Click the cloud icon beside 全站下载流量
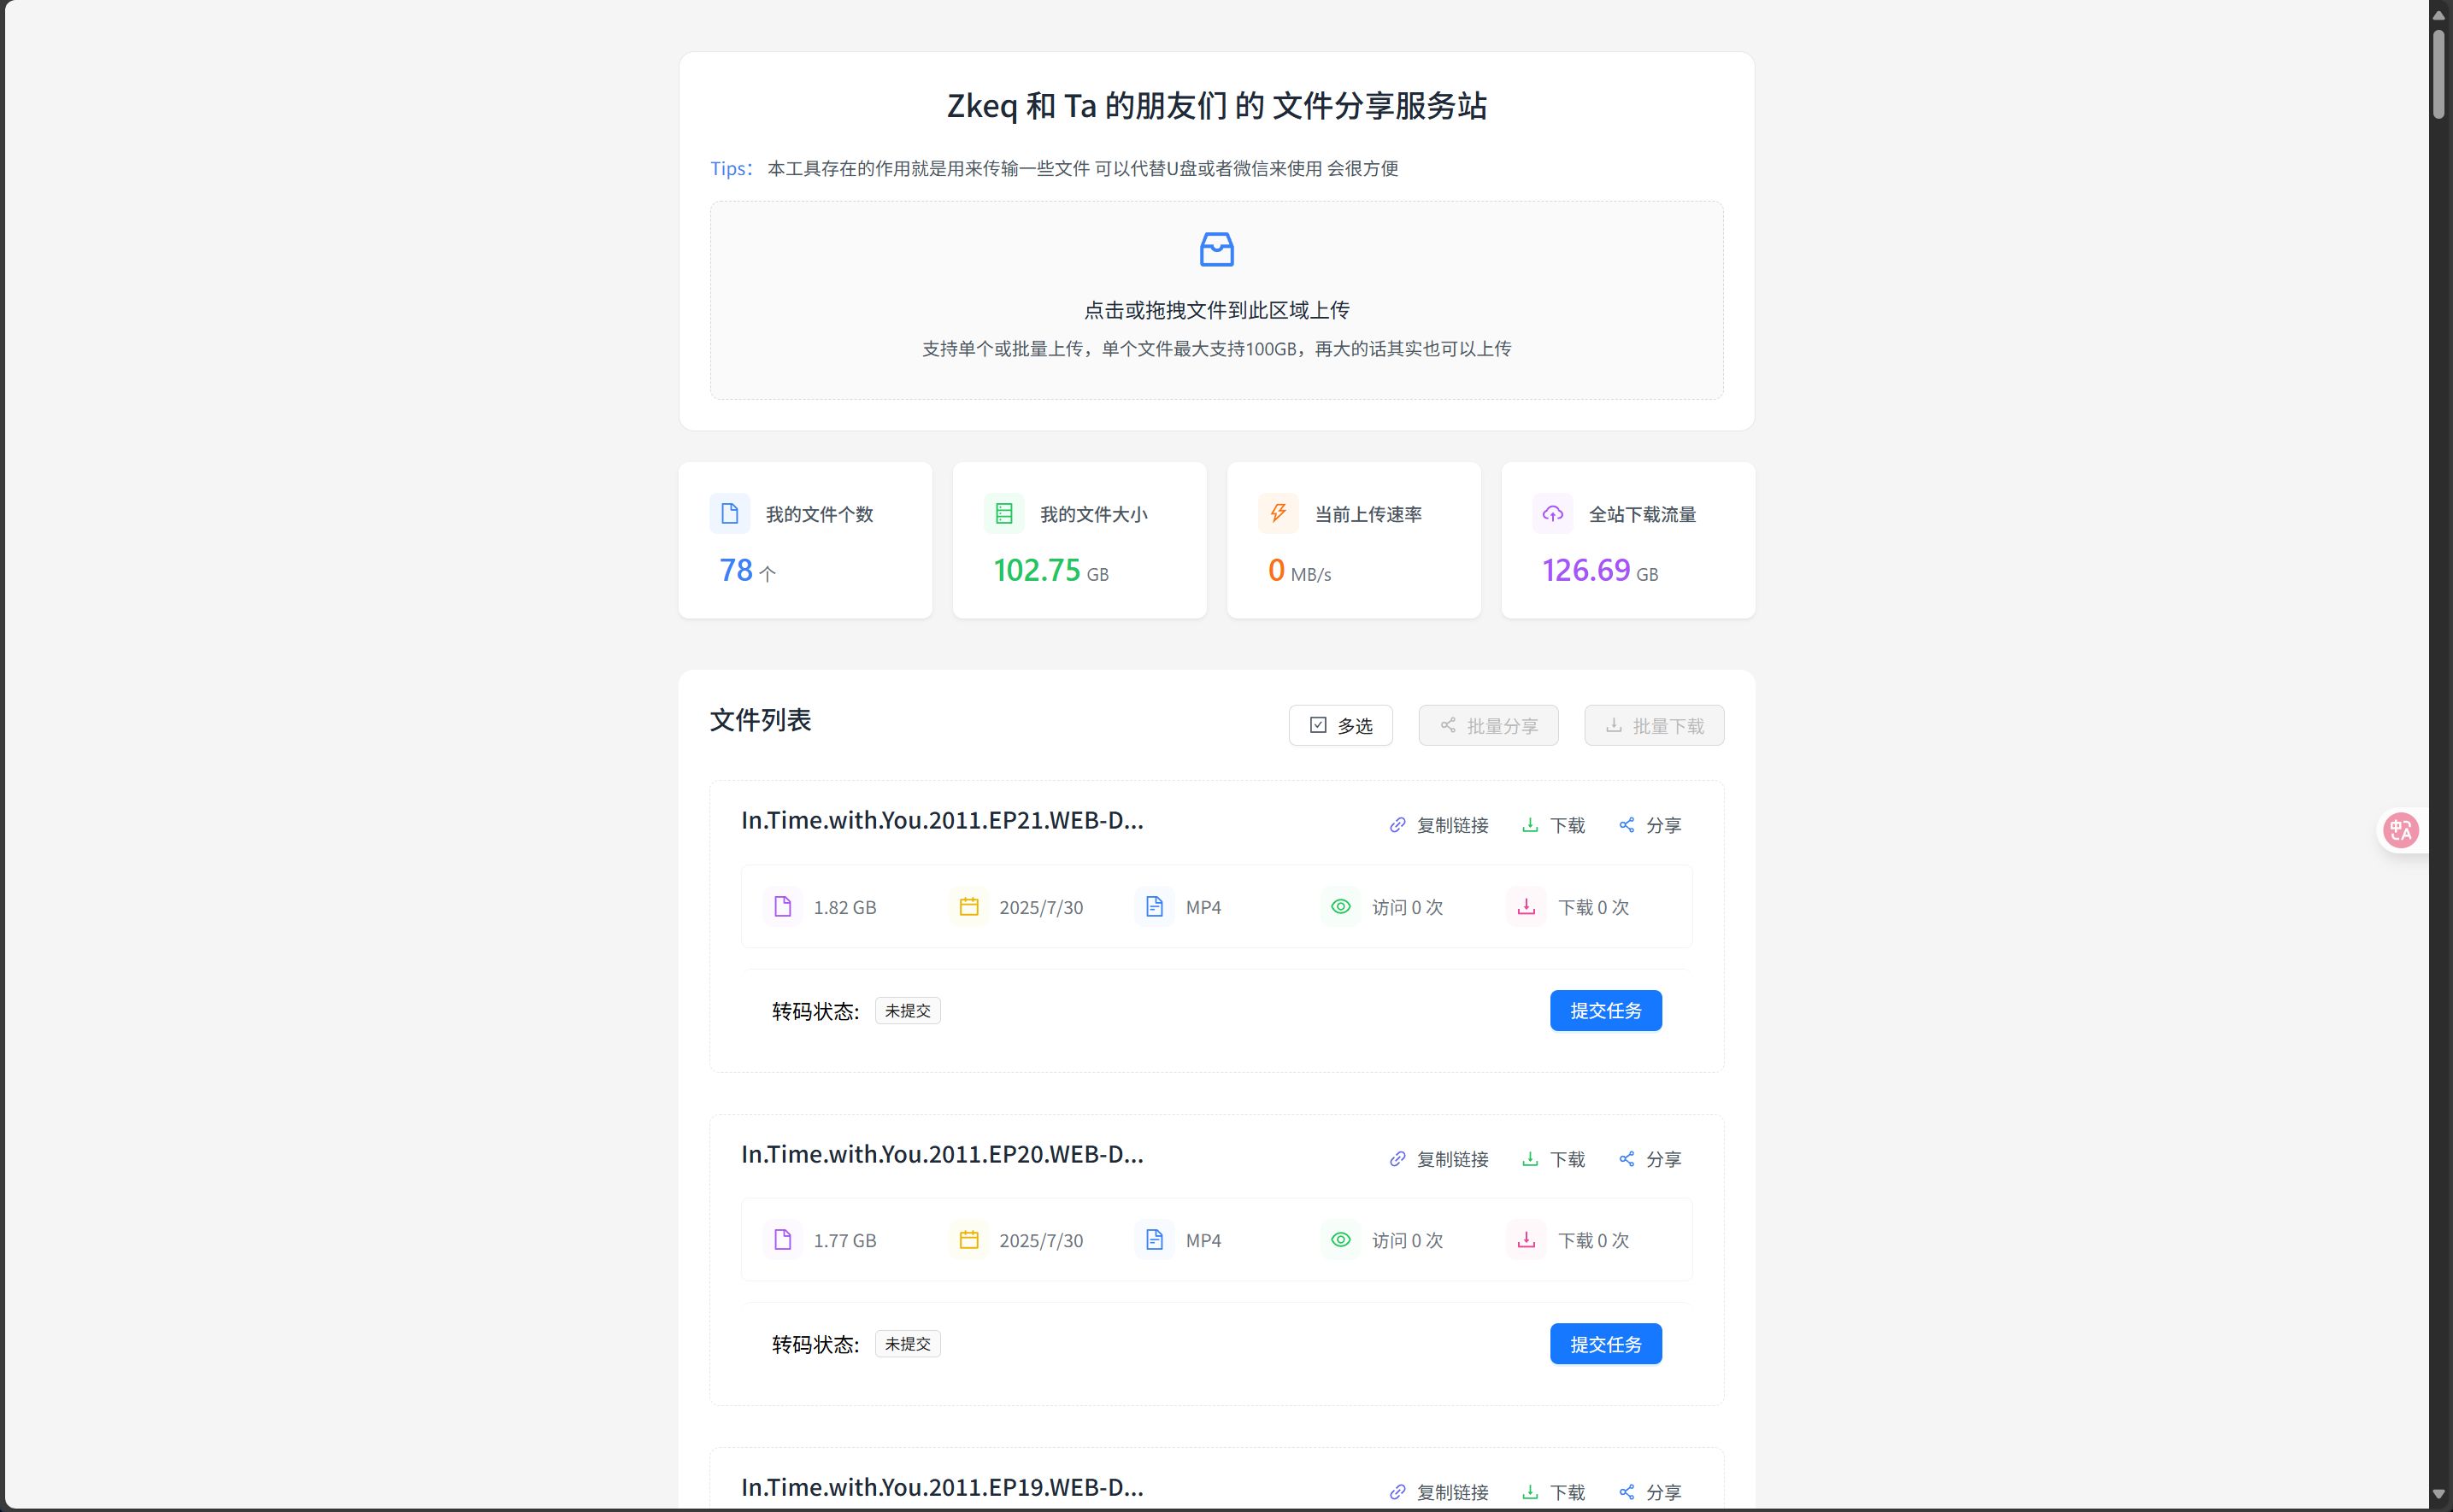Viewport: 2453px width, 1512px height. tap(1551, 513)
